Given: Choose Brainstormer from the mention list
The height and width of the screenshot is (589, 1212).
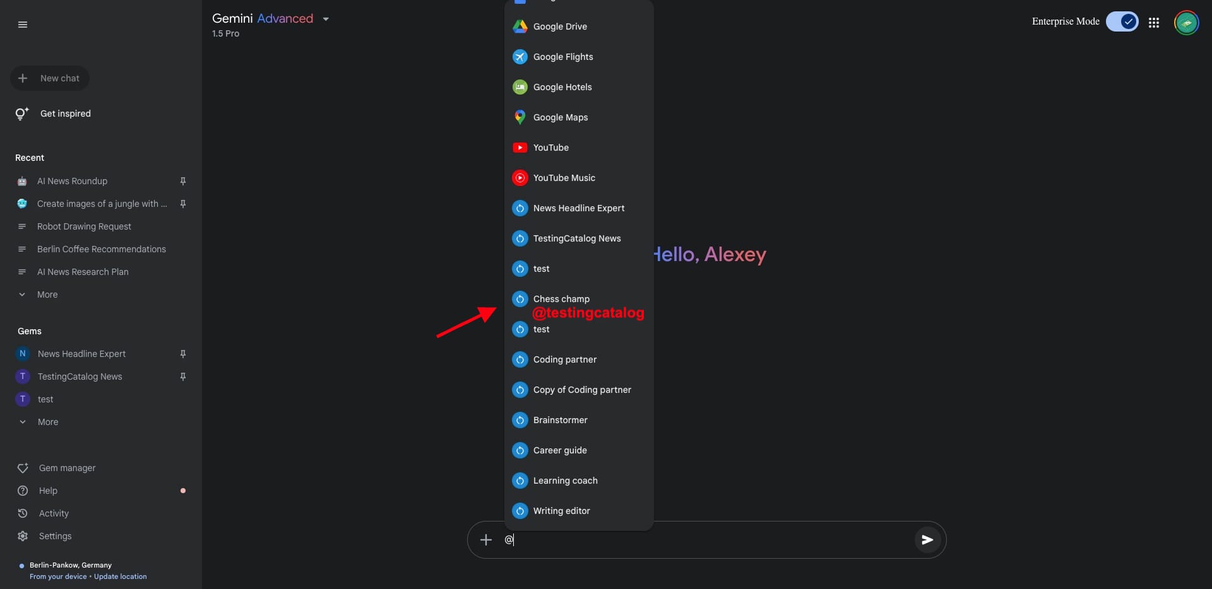Looking at the screenshot, I should click(x=579, y=420).
